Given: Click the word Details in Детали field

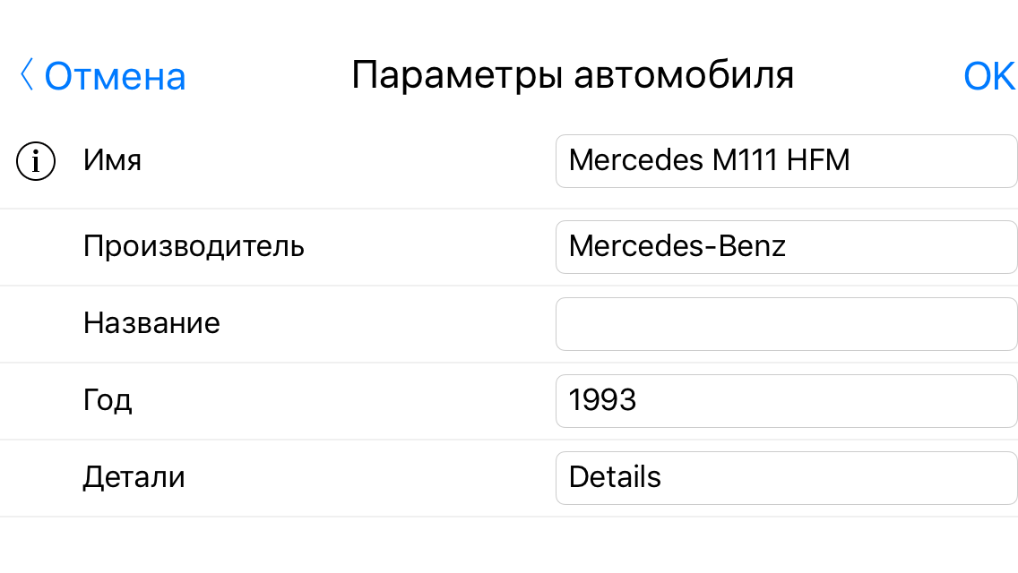Looking at the screenshot, I should (615, 477).
